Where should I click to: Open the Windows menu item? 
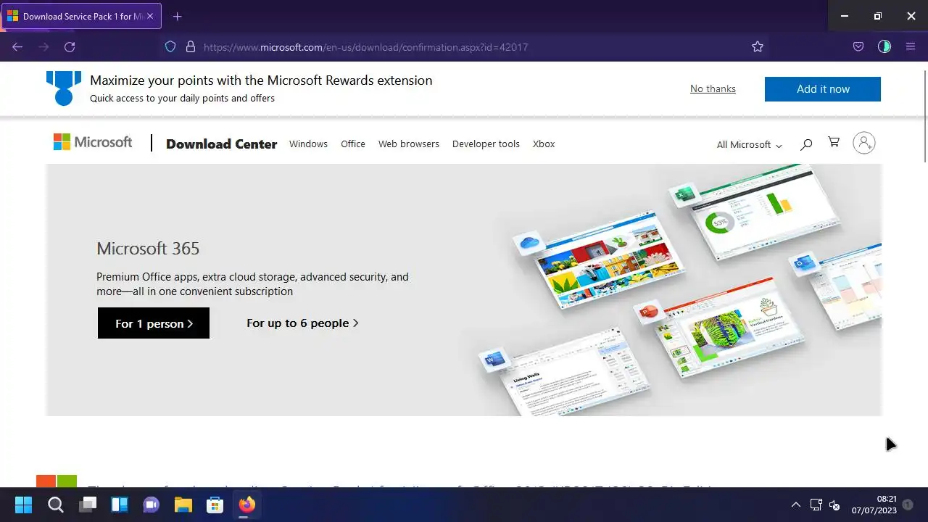(x=308, y=144)
